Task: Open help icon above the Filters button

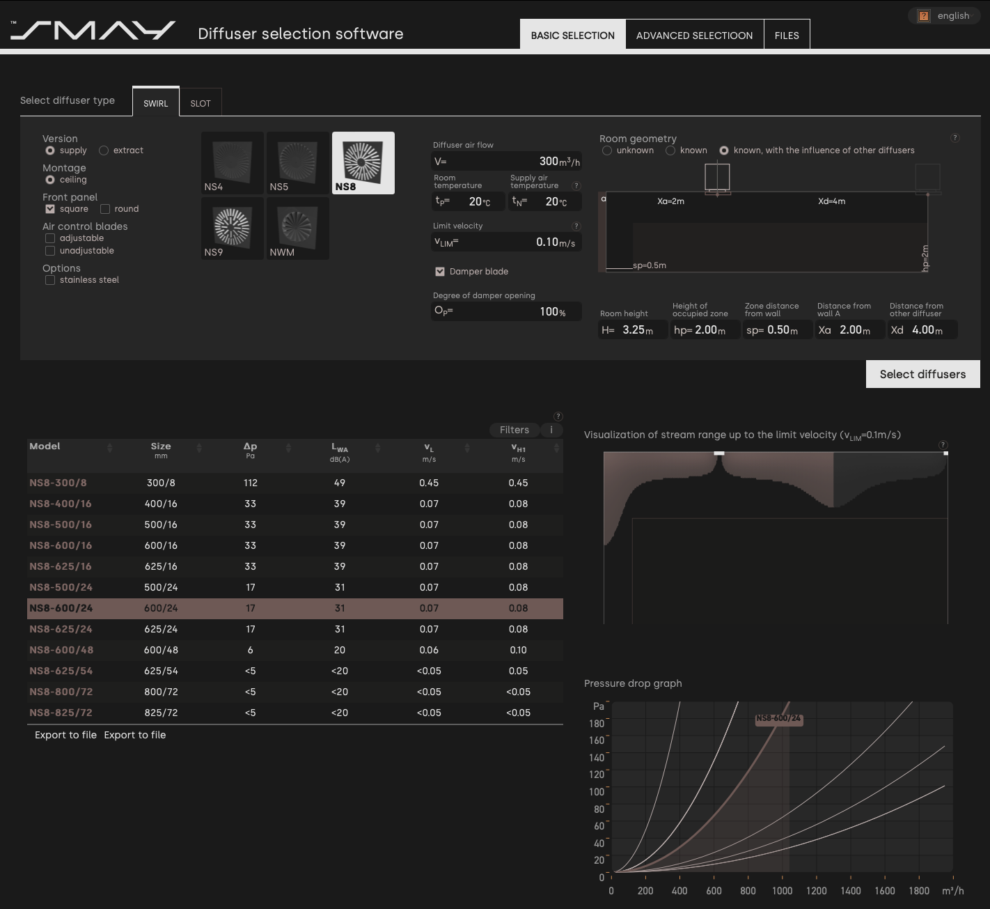Action: (558, 417)
